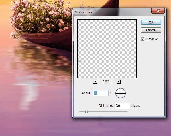Click the angle direction dial
The width and height of the screenshot is (171, 136).
click(121, 93)
